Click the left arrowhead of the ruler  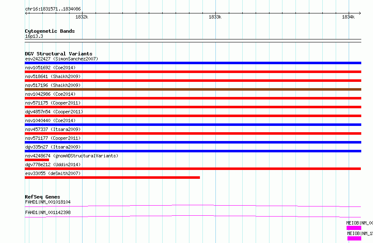coord(26,13)
